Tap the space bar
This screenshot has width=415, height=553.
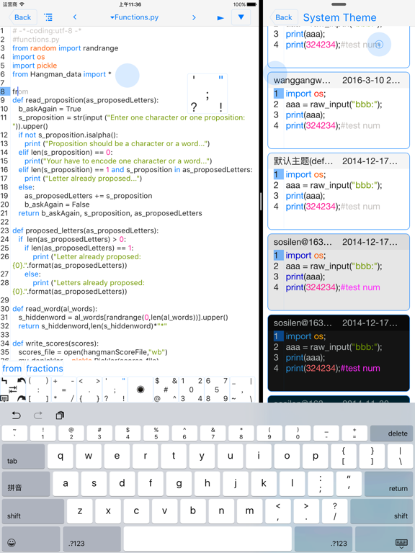click(207, 539)
